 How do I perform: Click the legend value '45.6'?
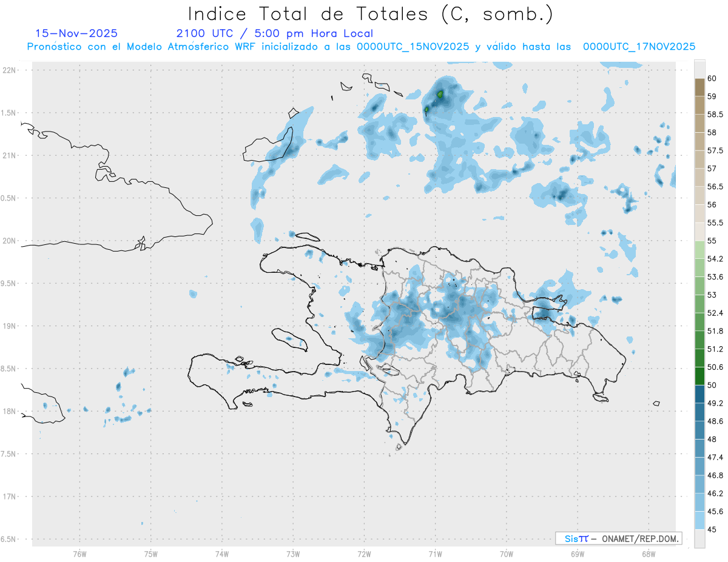(716, 512)
